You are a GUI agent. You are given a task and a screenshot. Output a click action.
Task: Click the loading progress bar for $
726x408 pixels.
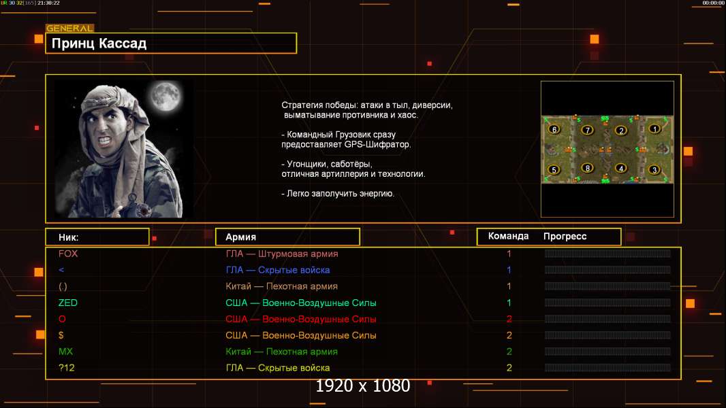(607, 335)
